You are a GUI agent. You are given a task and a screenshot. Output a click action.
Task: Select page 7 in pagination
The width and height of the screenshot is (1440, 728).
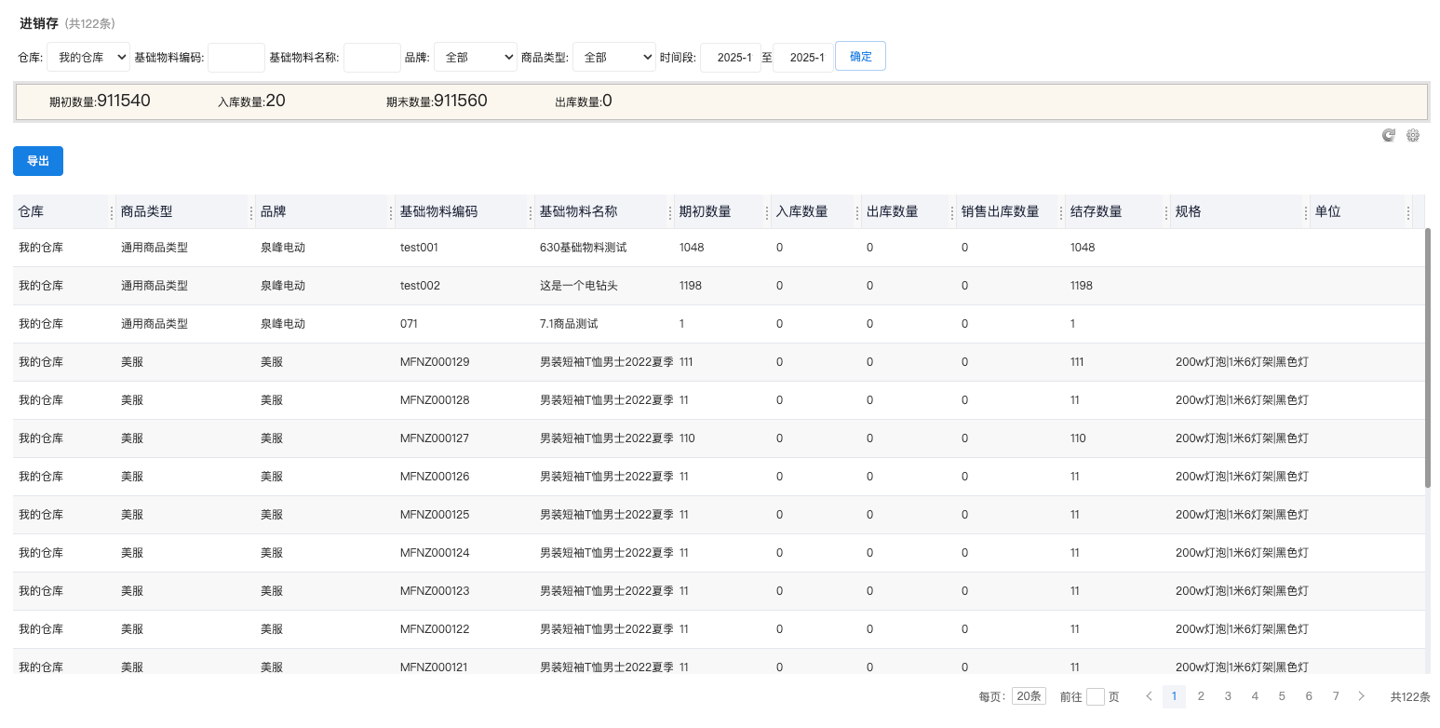(1336, 696)
